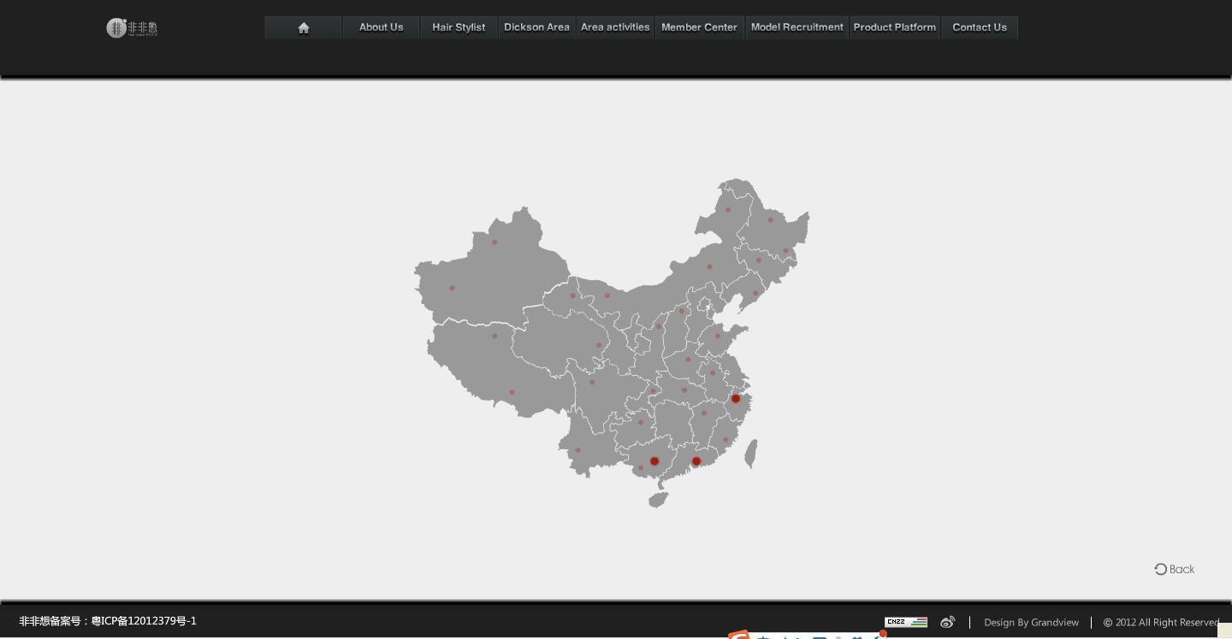Select the bright red marker in Zhejiang
Image resolution: width=1232 pixels, height=639 pixels.
click(x=735, y=399)
